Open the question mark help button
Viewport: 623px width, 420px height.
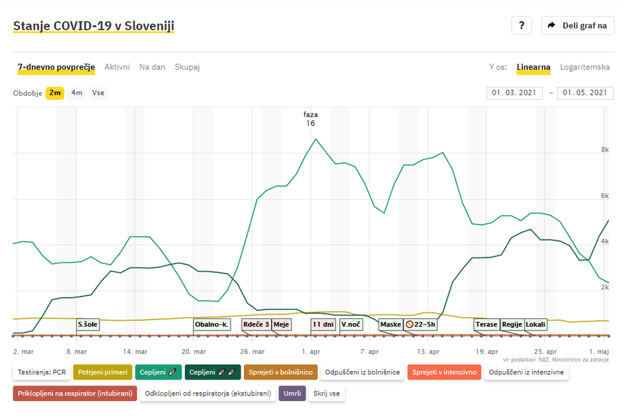click(x=522, y=26)
